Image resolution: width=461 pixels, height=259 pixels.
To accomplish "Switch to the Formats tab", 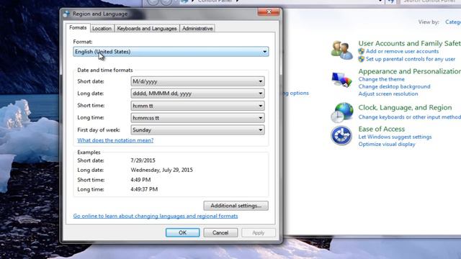I will click(78, 27).
